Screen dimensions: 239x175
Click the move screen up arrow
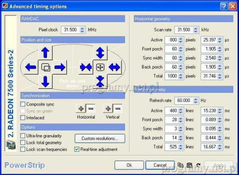[45, 52]
